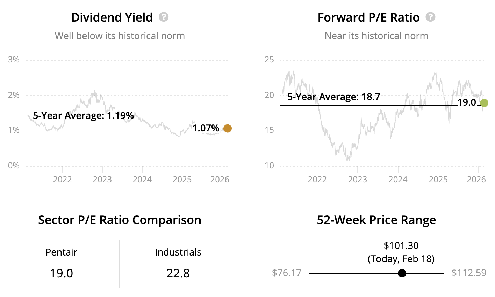
Task: Click the Pentair P/E value 19.0
Action: 61,273
